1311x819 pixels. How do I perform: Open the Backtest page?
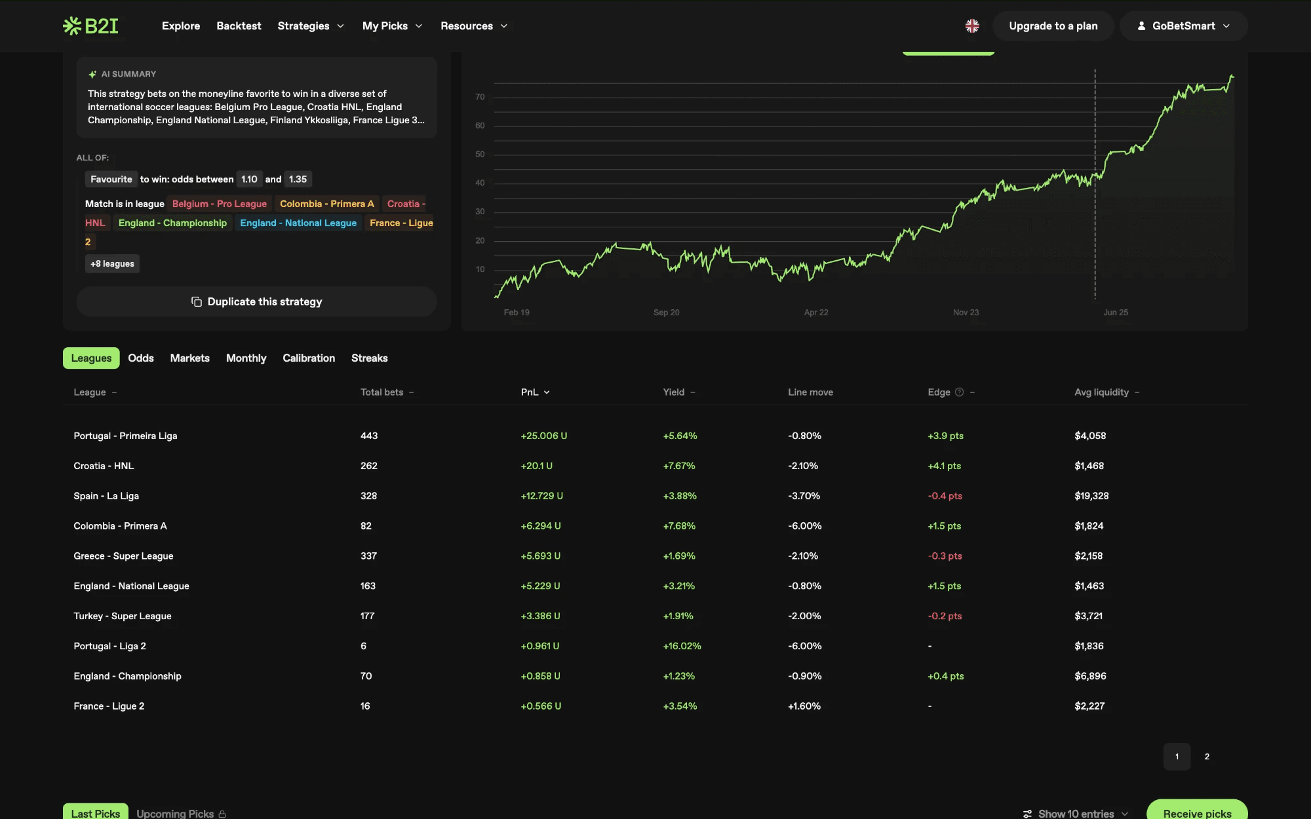(x=239, y=26)
